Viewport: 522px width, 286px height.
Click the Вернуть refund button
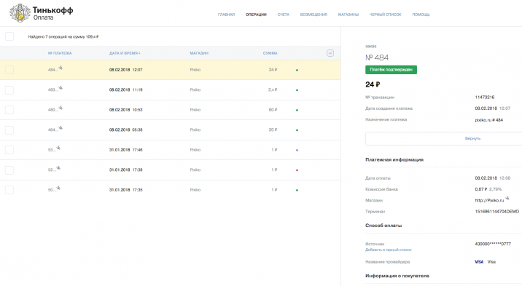tap(472, 138)
